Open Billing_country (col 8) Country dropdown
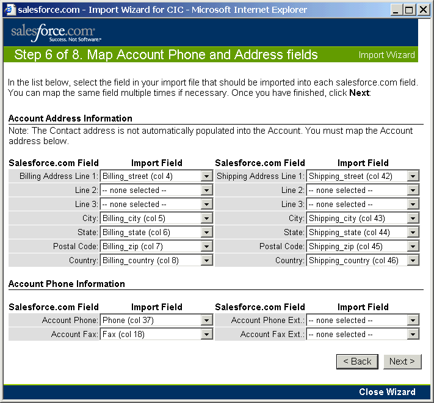Screen dimensions: 434x403 (156, 260)
